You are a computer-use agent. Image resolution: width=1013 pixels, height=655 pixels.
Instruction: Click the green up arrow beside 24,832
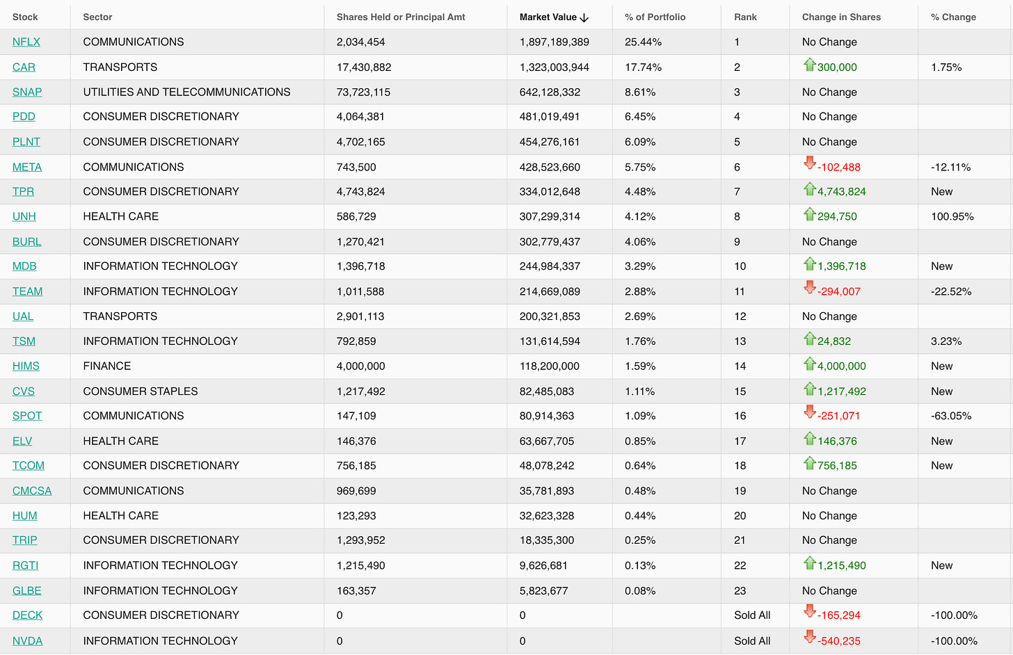[x=809, y=339]
